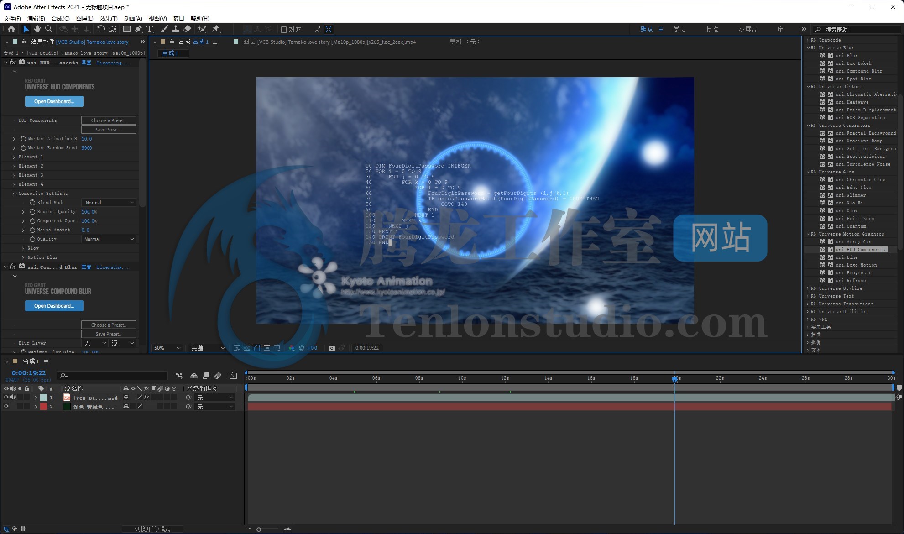
Task: Expand Element 1 property group
Action: (14, 157)
